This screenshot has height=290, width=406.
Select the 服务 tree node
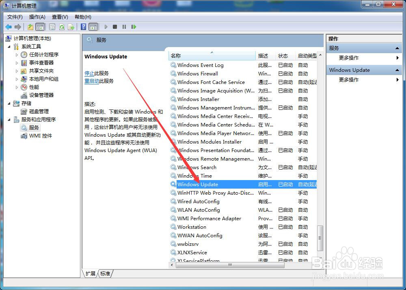34,127
